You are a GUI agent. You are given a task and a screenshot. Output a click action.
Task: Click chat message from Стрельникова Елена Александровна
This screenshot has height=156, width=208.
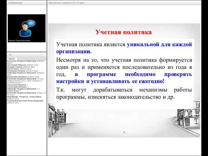point(26,101)
